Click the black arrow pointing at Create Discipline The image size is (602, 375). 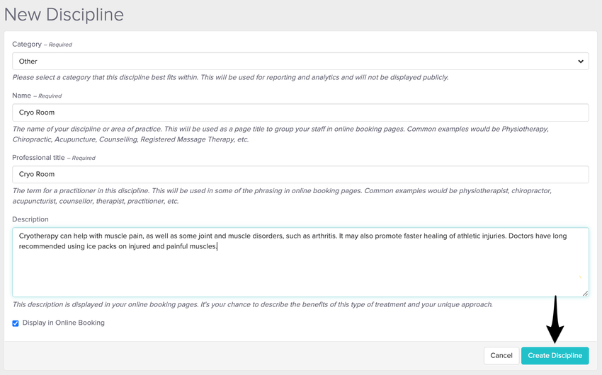coord(556,320)
